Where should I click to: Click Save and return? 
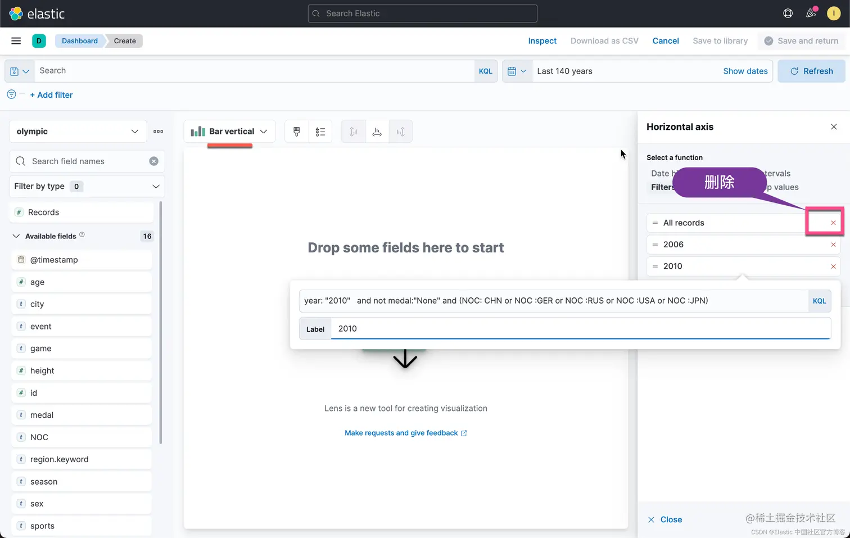(801, 40)
